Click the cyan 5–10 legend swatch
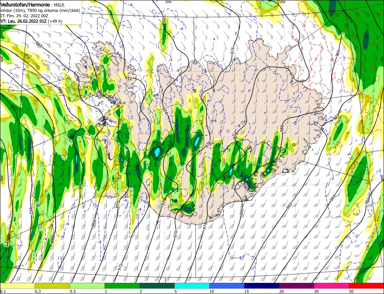The image size is (384, 294). [x=192, y=286]
